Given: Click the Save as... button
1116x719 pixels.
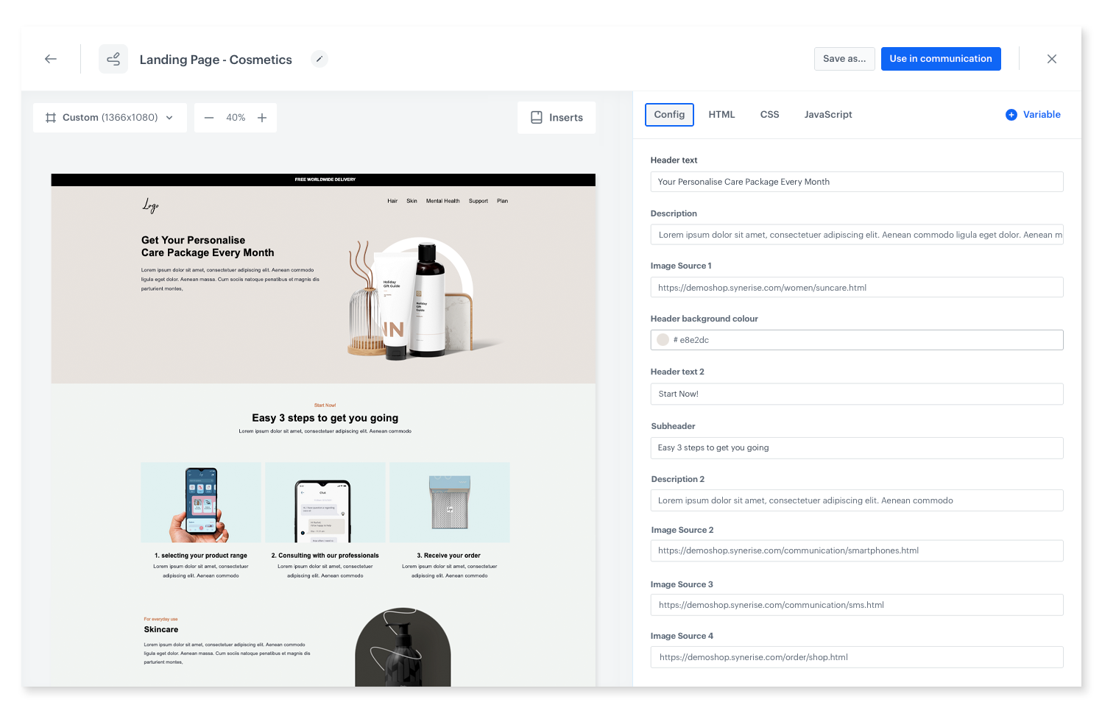Looking at the screenshot, I should pos(844,58).
